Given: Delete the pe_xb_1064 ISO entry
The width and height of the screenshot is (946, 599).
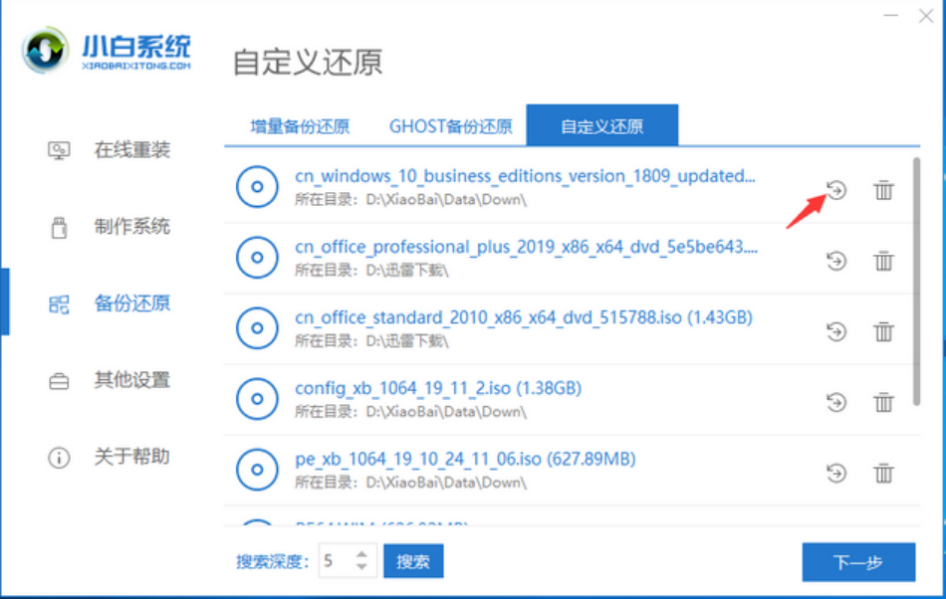Looking at the screenshot, I should 883,473.
